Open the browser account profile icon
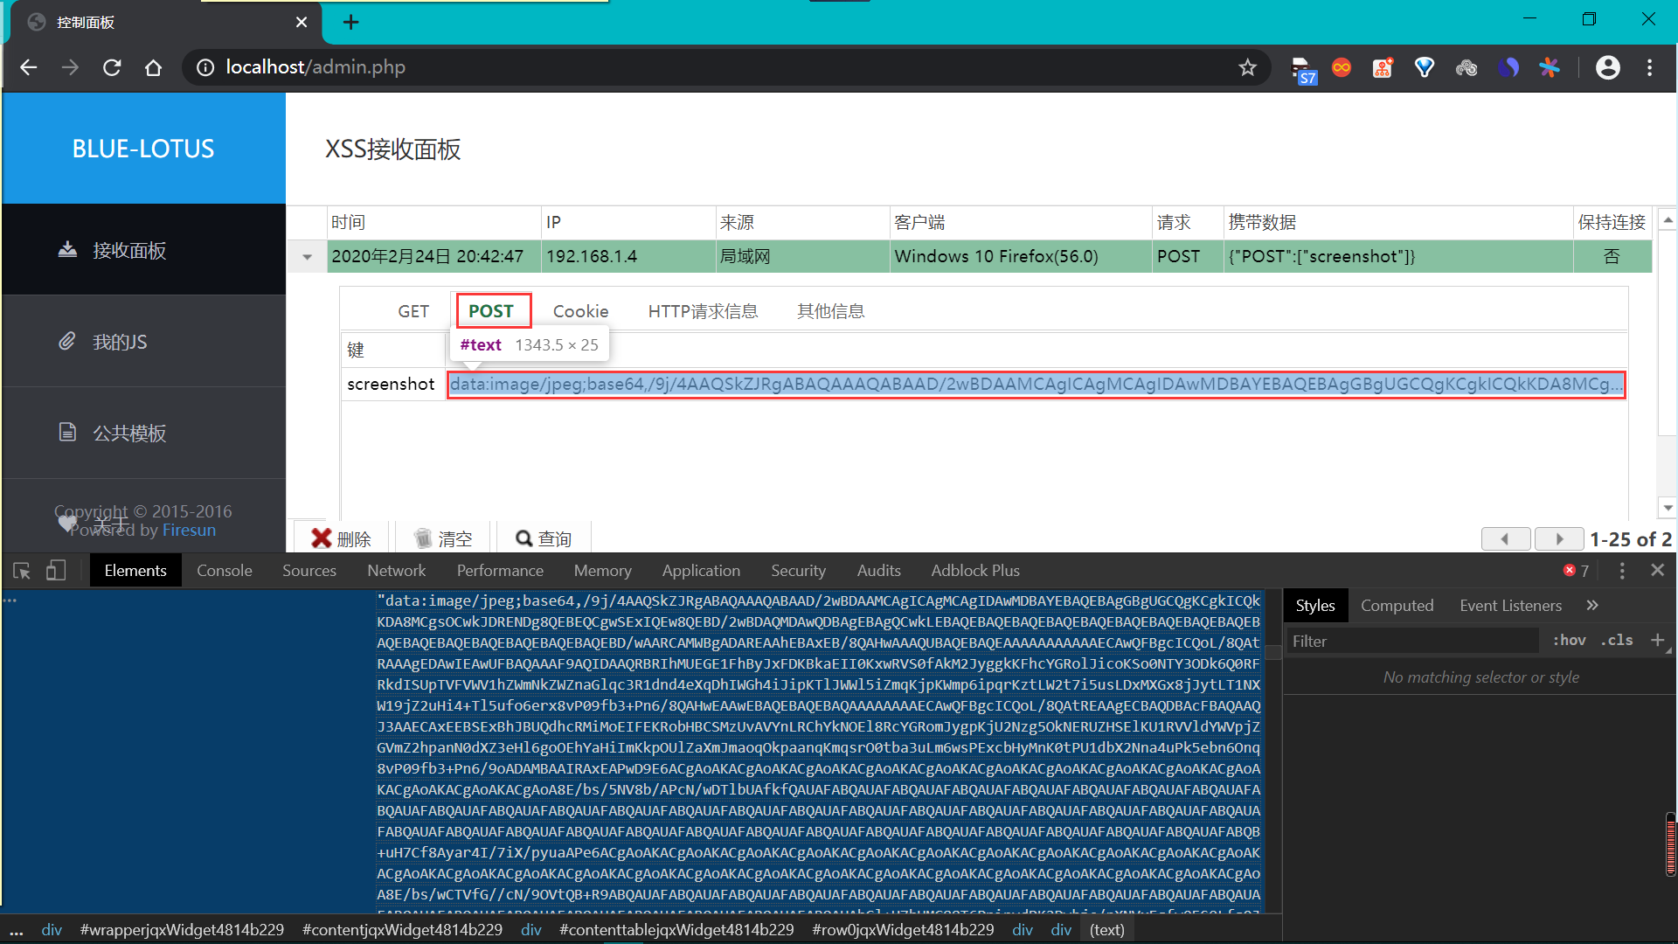 click(1608, 67)
